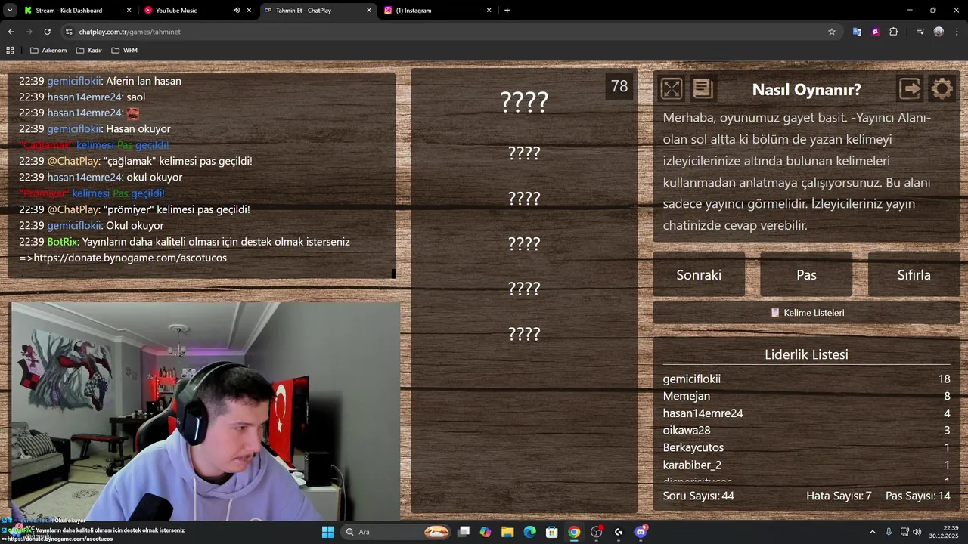The image size is (968, 544).
Task: Click the webcam video feed
Action: [206, 412]
